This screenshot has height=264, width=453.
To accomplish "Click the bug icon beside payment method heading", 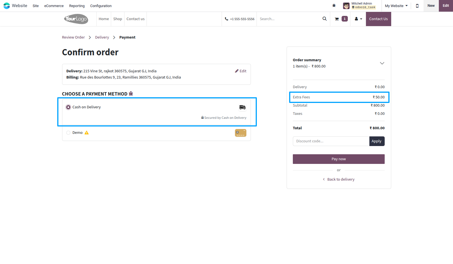I will click(x=131, y=94).
